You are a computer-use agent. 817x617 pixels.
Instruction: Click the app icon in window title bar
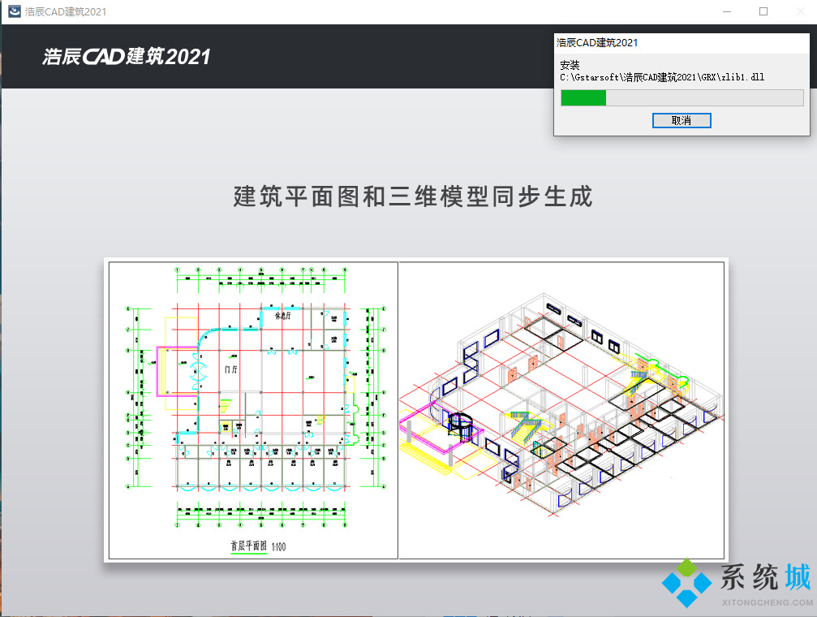[x=14, y=12]
